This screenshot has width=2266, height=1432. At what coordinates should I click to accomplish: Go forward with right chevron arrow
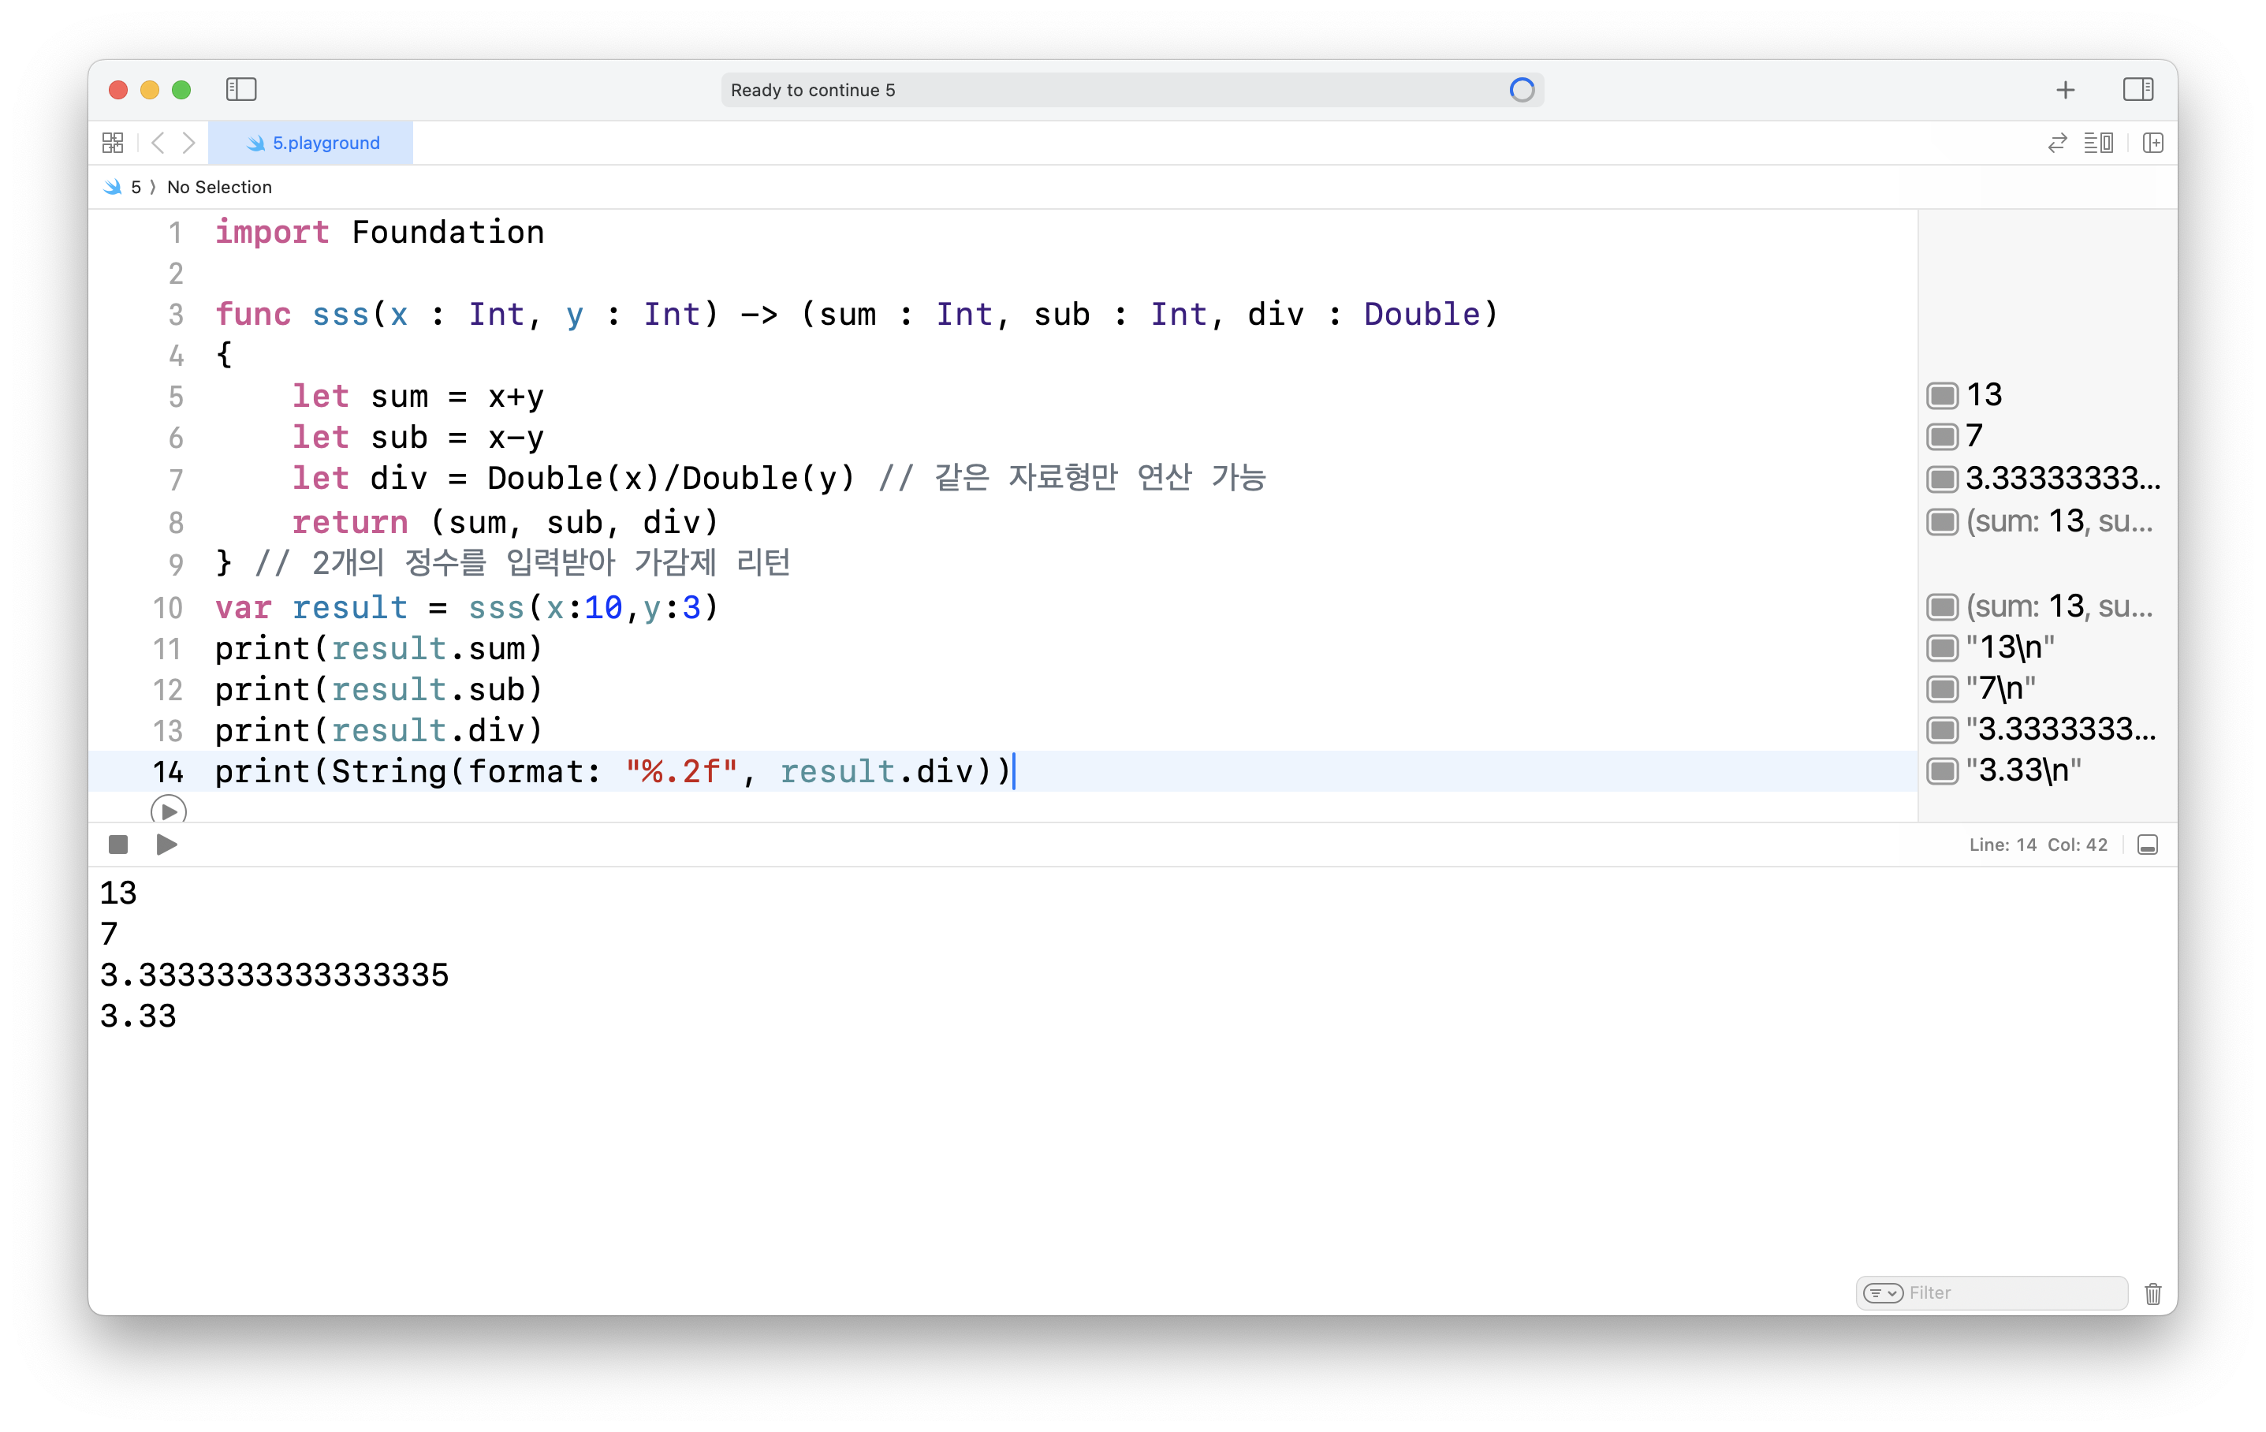[189, 143]
